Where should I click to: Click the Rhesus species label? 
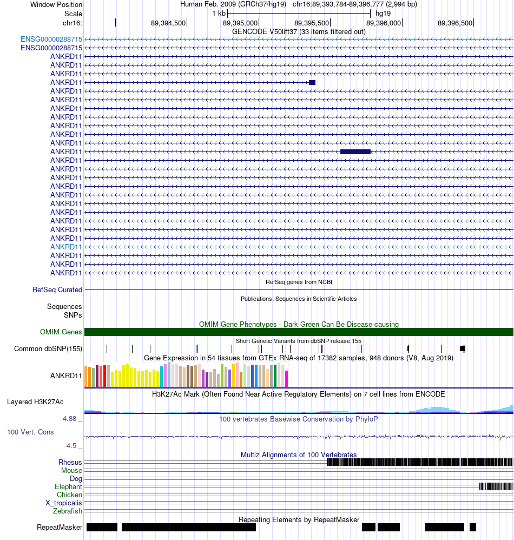(70, 463)
